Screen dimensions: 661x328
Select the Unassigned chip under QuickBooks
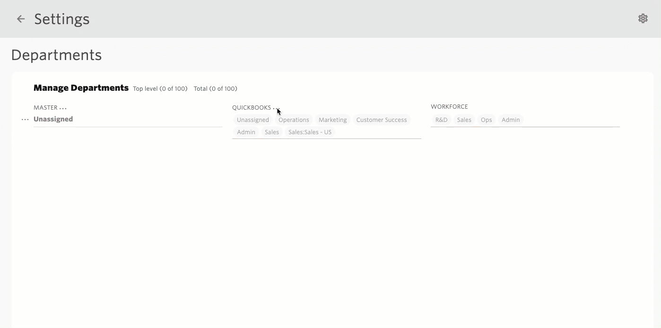pos(252,120)
